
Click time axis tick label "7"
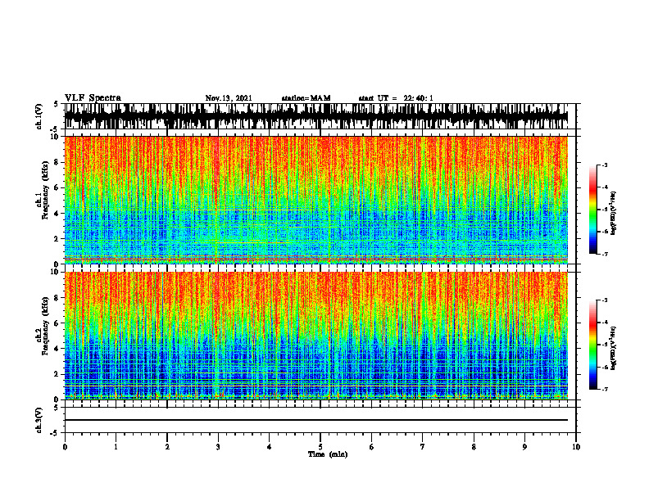423,447
